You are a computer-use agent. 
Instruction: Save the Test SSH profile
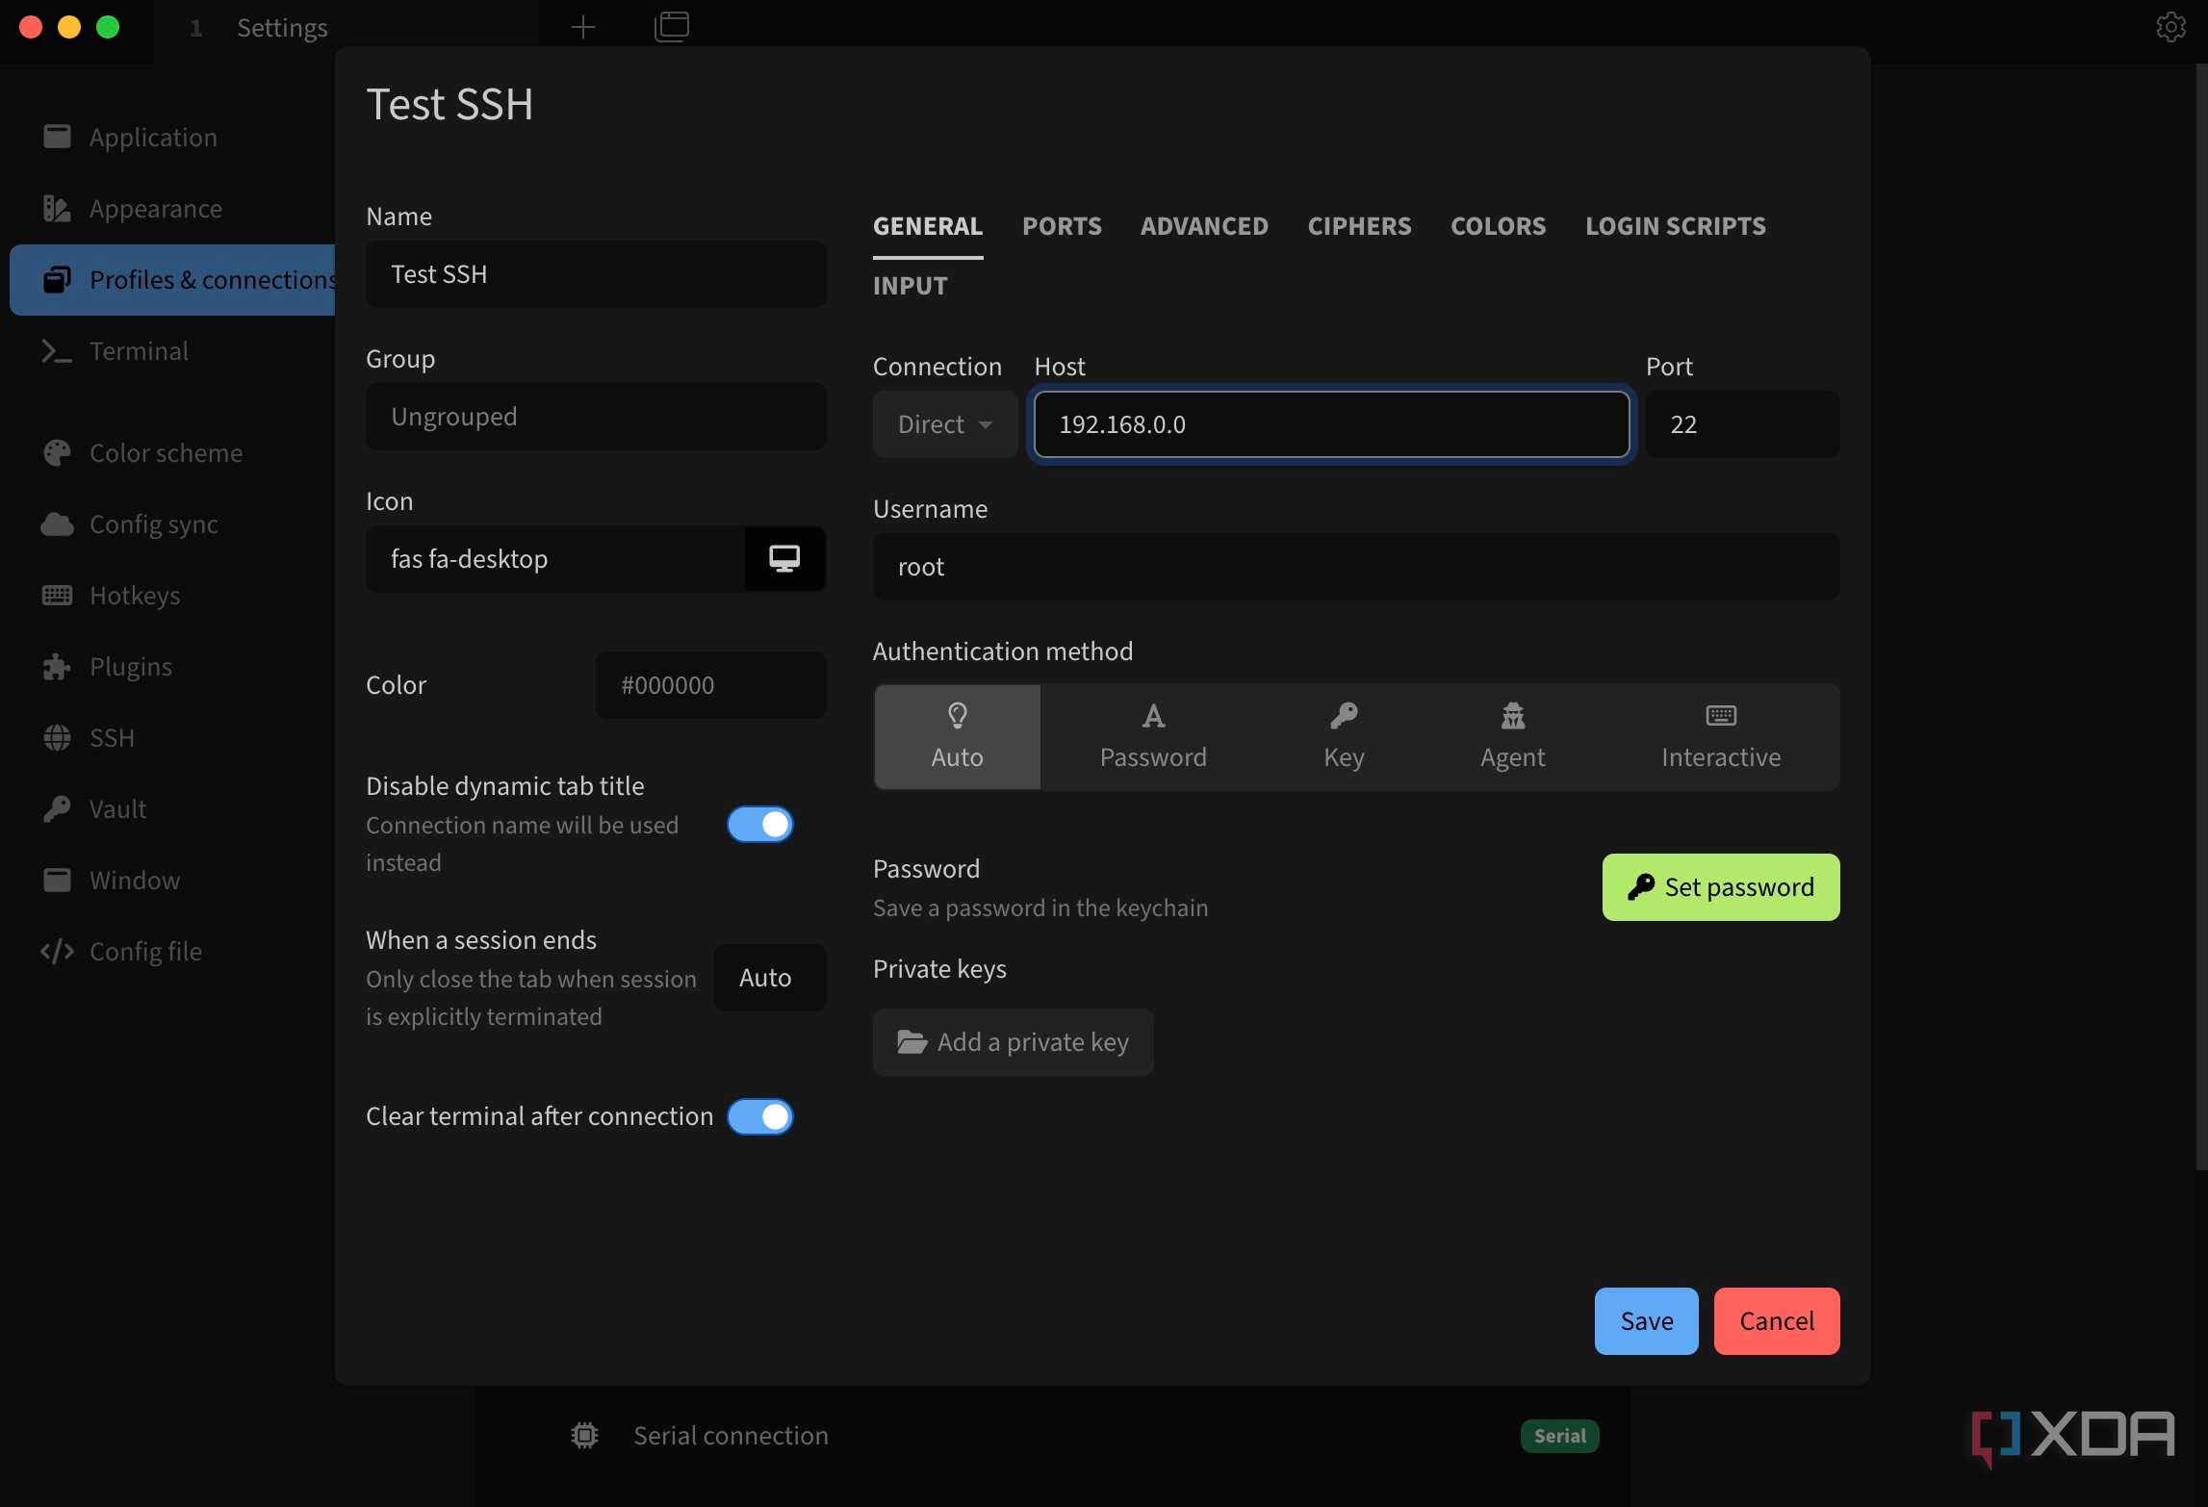1646,1321
